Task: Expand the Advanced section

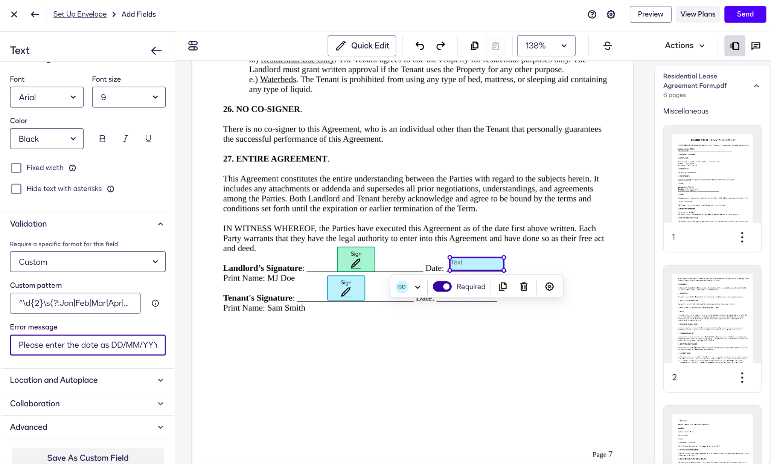Action: 88,427
